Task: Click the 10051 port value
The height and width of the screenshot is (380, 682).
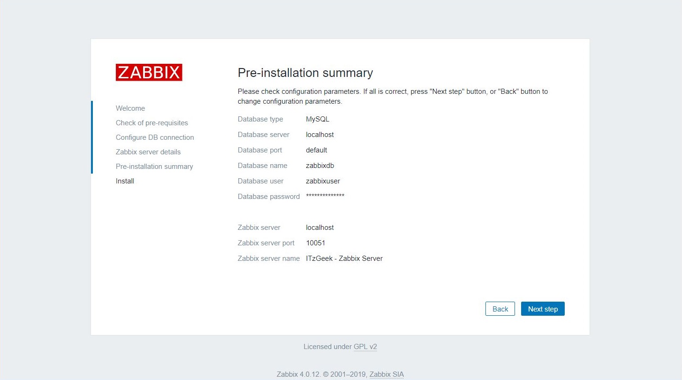Action: tap(315, 243)
